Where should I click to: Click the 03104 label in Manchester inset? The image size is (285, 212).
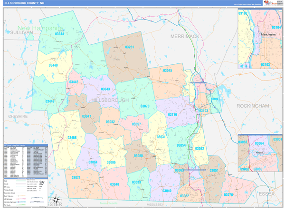(x=276, y=27)
